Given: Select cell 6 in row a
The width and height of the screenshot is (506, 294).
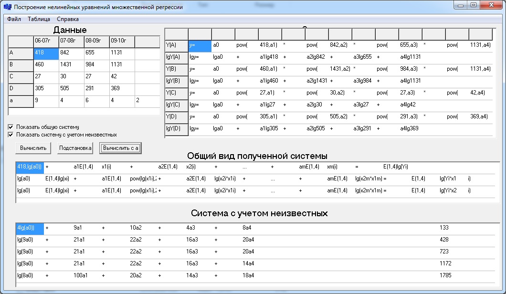Looking at the screenshot, I should (x=97, y=102).
